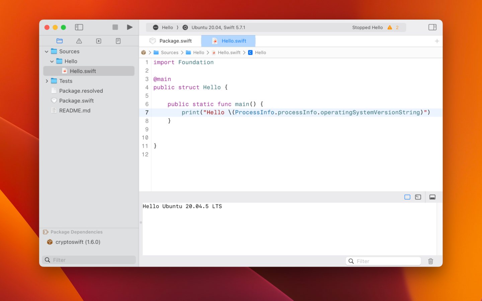The width and height of the screenshot is (482, 301).
Task: Click the cryptoswift package icon under Package Dependencies
Action: (x=50, y=242)
